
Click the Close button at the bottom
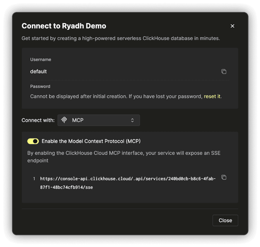tap(225, 220)
